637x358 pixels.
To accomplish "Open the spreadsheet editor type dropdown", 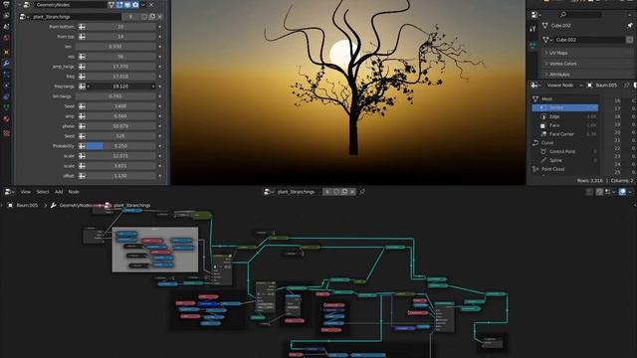I will point(536,86).
